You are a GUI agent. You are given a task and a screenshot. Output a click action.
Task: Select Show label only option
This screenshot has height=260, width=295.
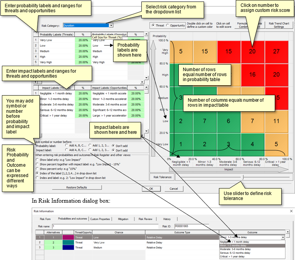click(37, 160)
